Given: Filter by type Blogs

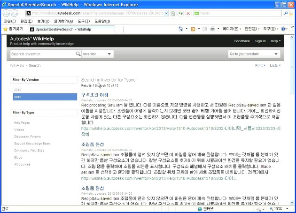Looking at the screenshot, I should tap(18, 157).
